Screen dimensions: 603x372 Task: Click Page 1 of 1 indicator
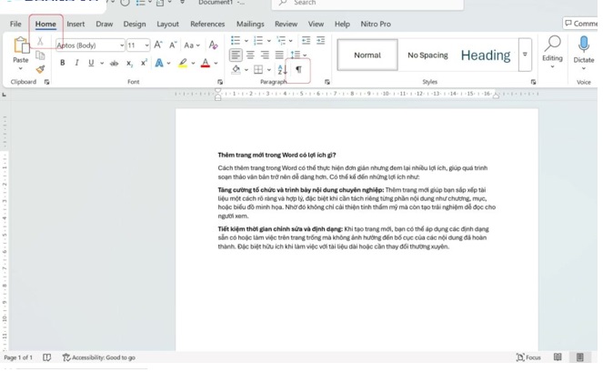[18, 357]
